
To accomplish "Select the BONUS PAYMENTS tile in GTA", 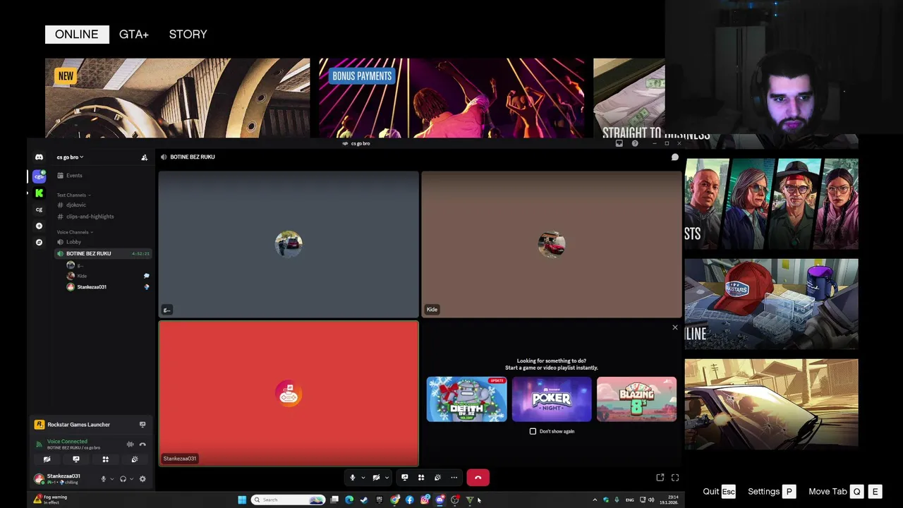I will coord(451,98).
